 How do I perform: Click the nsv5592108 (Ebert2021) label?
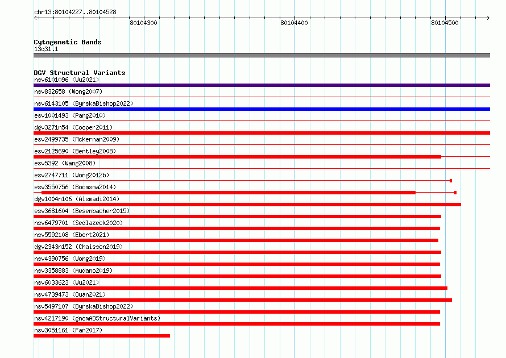tap(72, 235)
